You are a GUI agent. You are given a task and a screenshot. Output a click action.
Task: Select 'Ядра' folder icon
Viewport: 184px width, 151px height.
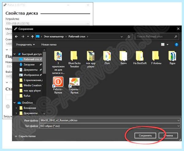[172, 56]
